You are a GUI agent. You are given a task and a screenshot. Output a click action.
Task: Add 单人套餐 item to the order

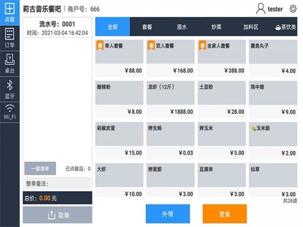point(119,58)
